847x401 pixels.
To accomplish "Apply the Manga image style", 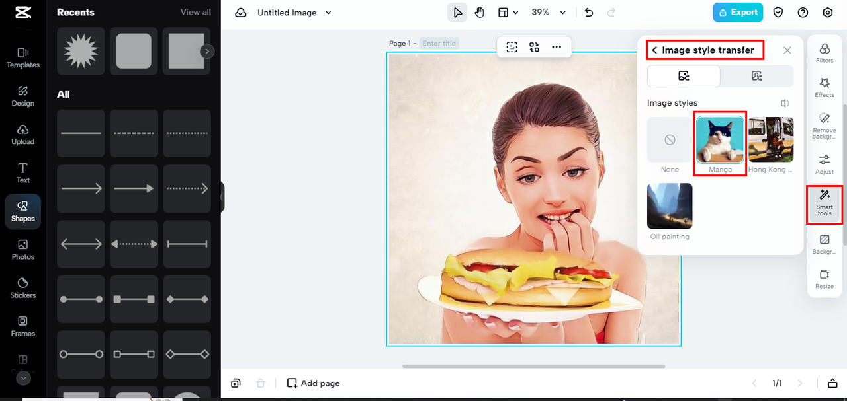I will tap(721, 140).
